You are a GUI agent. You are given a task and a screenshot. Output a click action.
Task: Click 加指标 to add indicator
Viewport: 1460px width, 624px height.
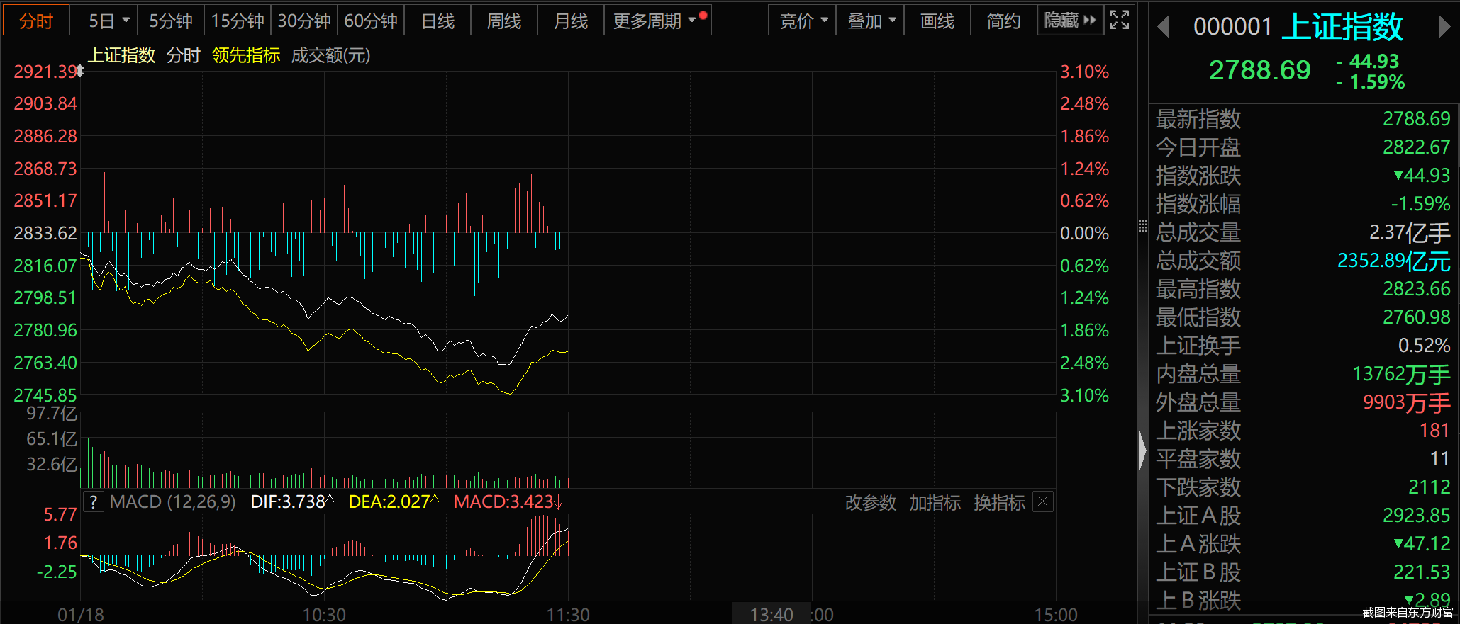click(935, 502)
